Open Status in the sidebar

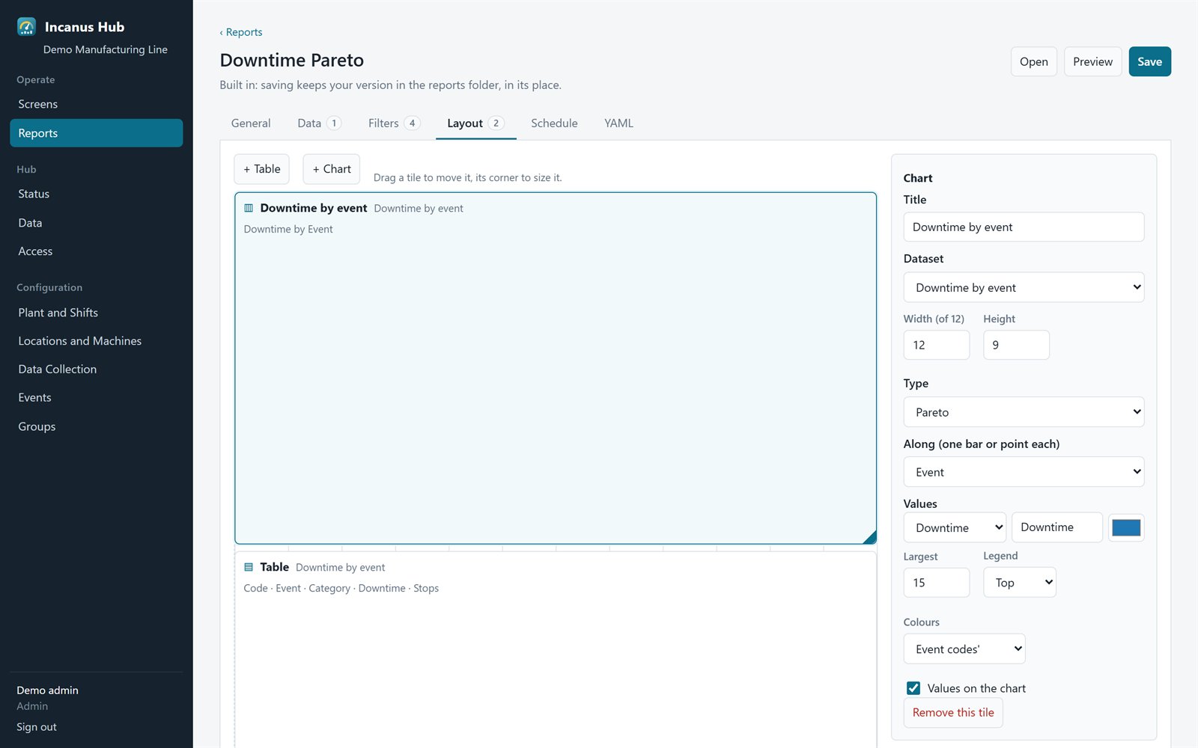click(x=96, y=194)
